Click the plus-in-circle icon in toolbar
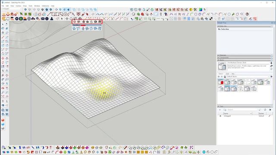The image size is (276, 155). (x=17, y=19)
